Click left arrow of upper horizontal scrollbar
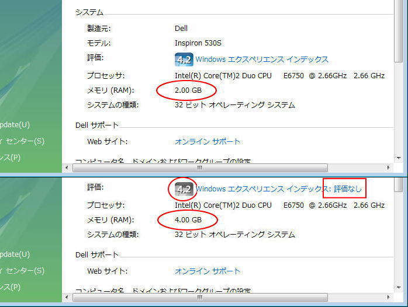 (x=67, y=168)
